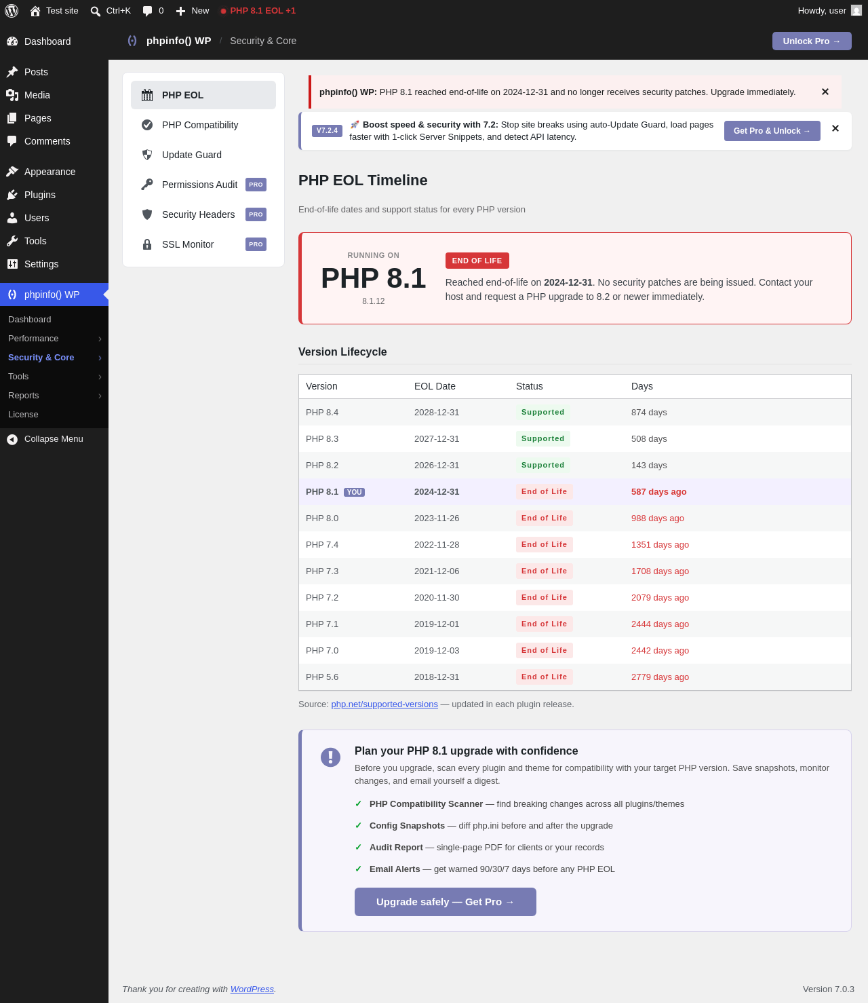Click Collapse Menu arrow icon
The height and width of the screenshot is (1003, 868).
coord(12,440)
